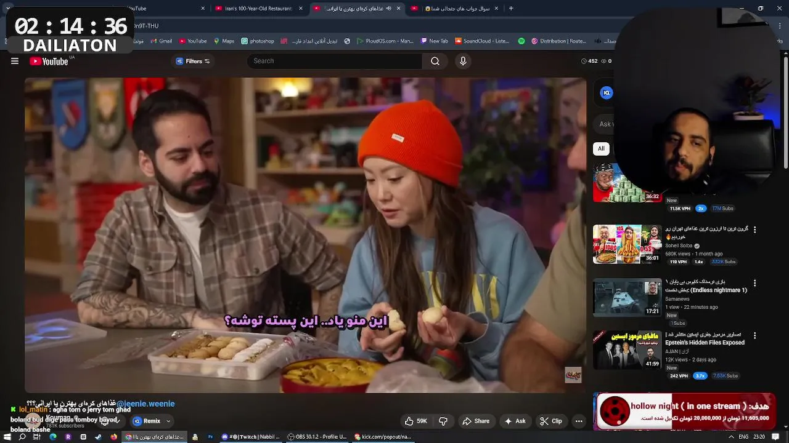This screenshot has width=789, height=443.
Task: Click the video player to pause
Action: [306, 235]
